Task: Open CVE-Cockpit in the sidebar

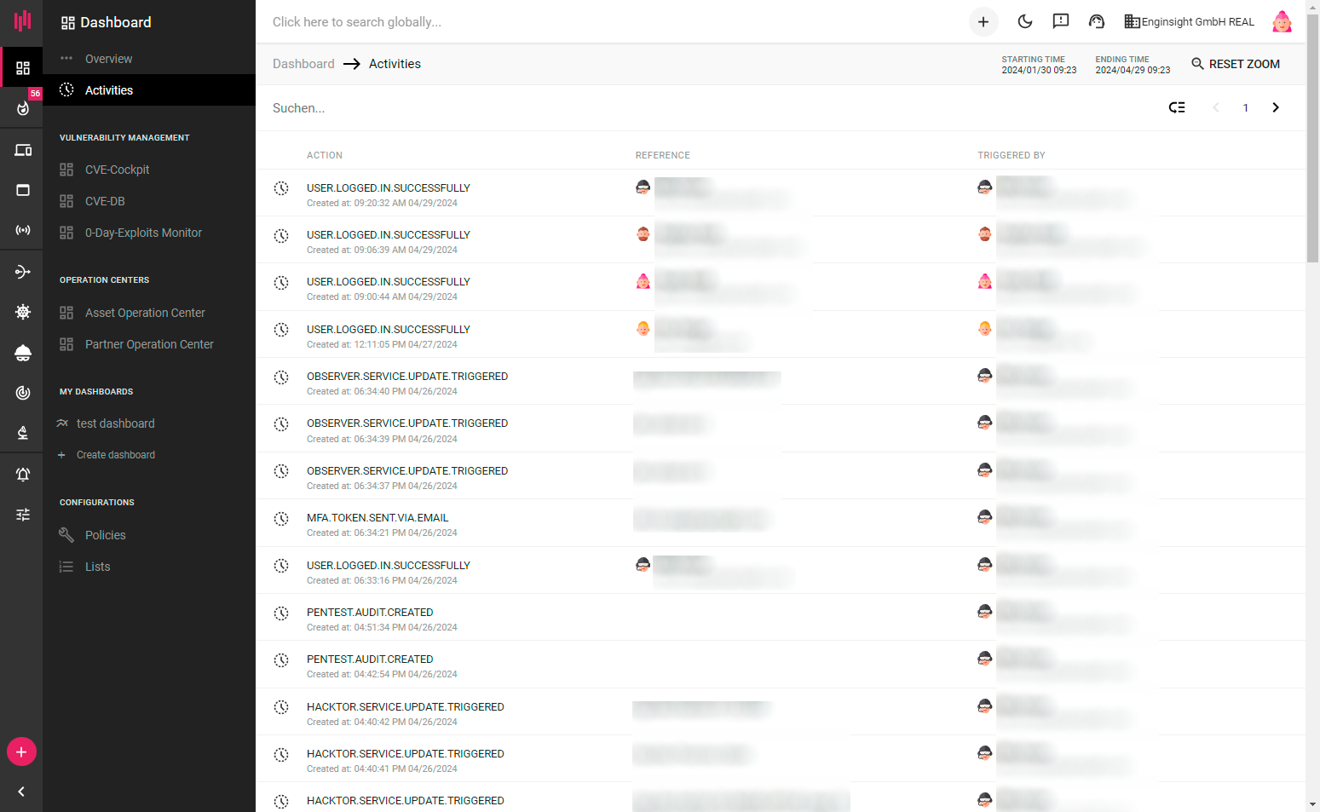Action: pos(117,170)
